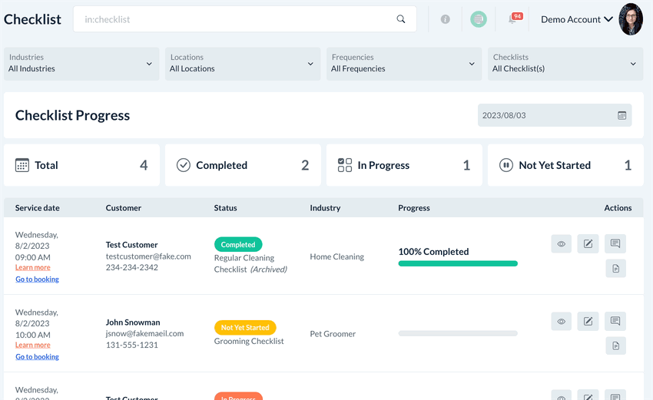Edit Test Customer's checklist with pencil icon
The height and width of the screenshot is (400, 653).
(x=588, y=244)
